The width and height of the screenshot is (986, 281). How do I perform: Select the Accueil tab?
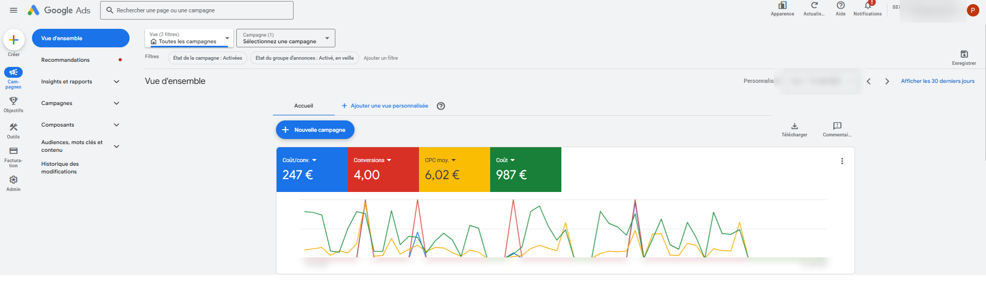pos(304,106)
